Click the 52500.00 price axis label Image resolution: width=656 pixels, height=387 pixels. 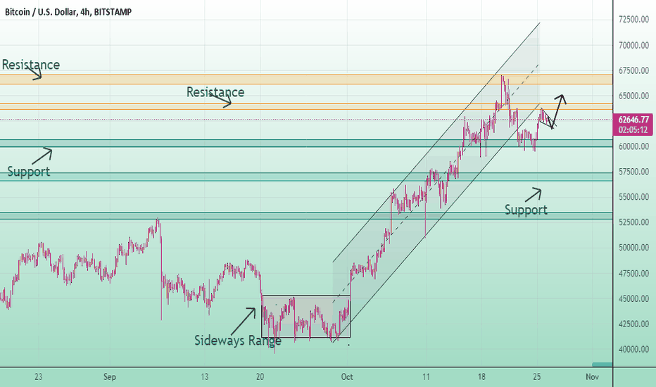coord(633,222)
